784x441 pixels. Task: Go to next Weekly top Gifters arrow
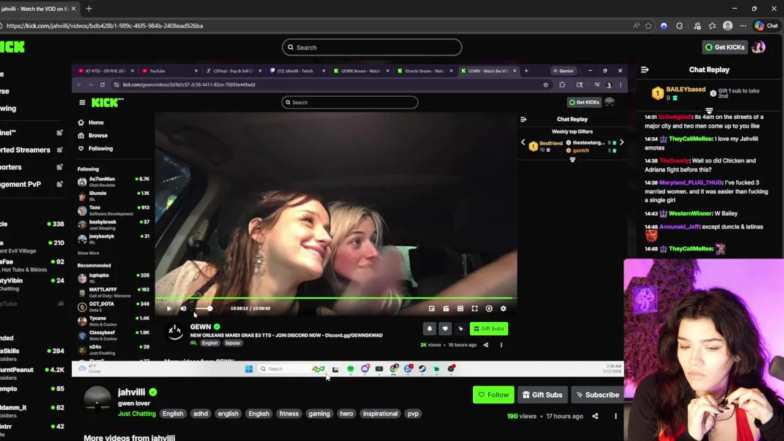click(621, 143)
